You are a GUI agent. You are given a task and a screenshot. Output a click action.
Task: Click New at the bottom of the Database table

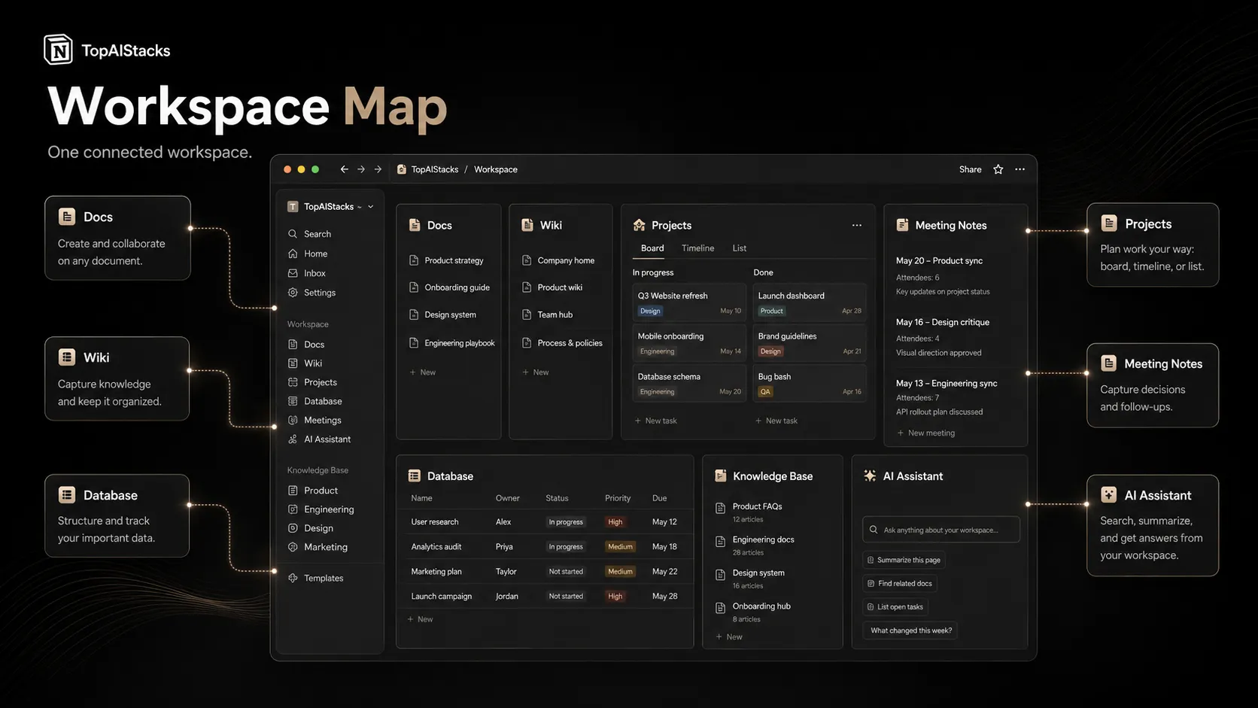pos(420,619)
